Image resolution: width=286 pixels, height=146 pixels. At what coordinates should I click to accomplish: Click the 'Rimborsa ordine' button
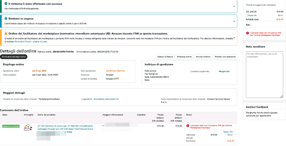184,57
